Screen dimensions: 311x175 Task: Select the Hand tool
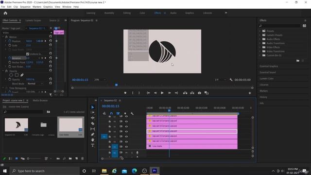(93, 140)
